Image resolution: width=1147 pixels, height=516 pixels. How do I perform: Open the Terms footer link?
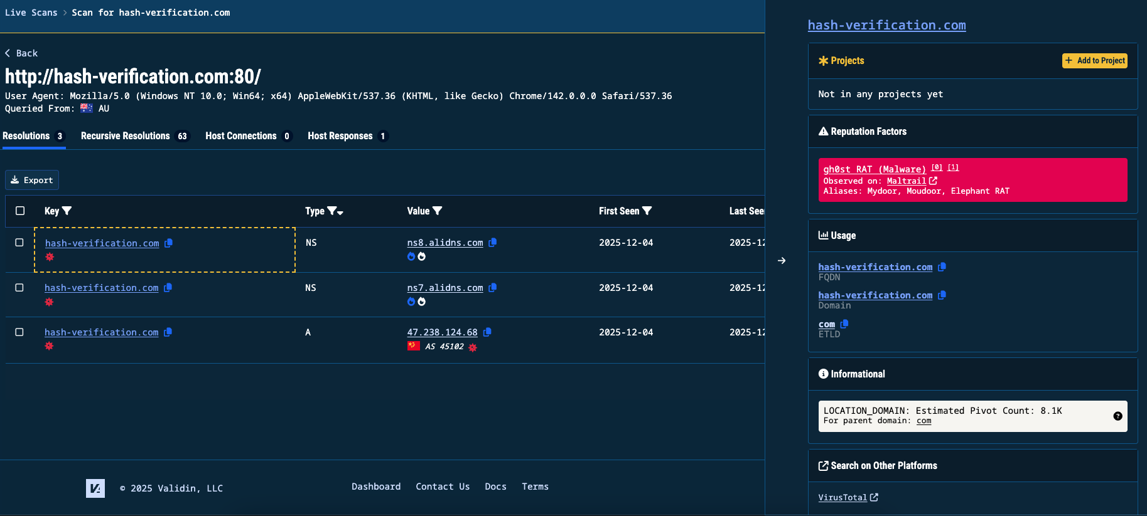[535, 487]
